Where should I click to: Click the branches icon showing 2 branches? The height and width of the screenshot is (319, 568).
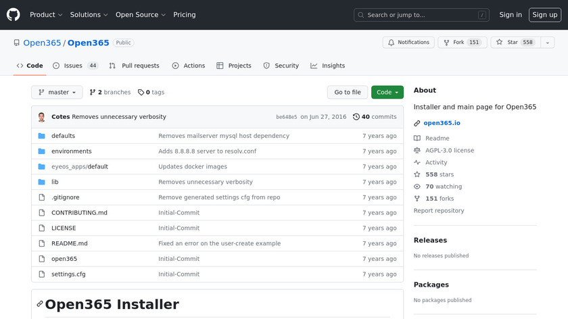pyautogui.click(x=93, y=93)
